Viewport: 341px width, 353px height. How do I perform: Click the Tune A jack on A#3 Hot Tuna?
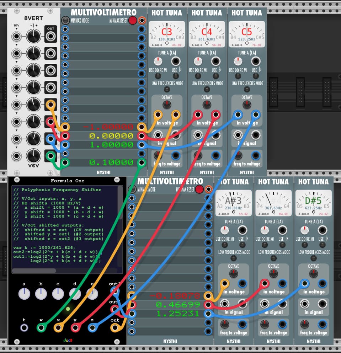pos(242,230)
